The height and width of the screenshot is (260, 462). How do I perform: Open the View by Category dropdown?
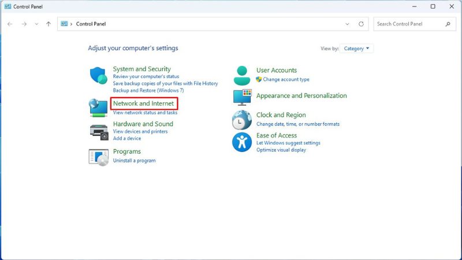click(x=356, y=49)
